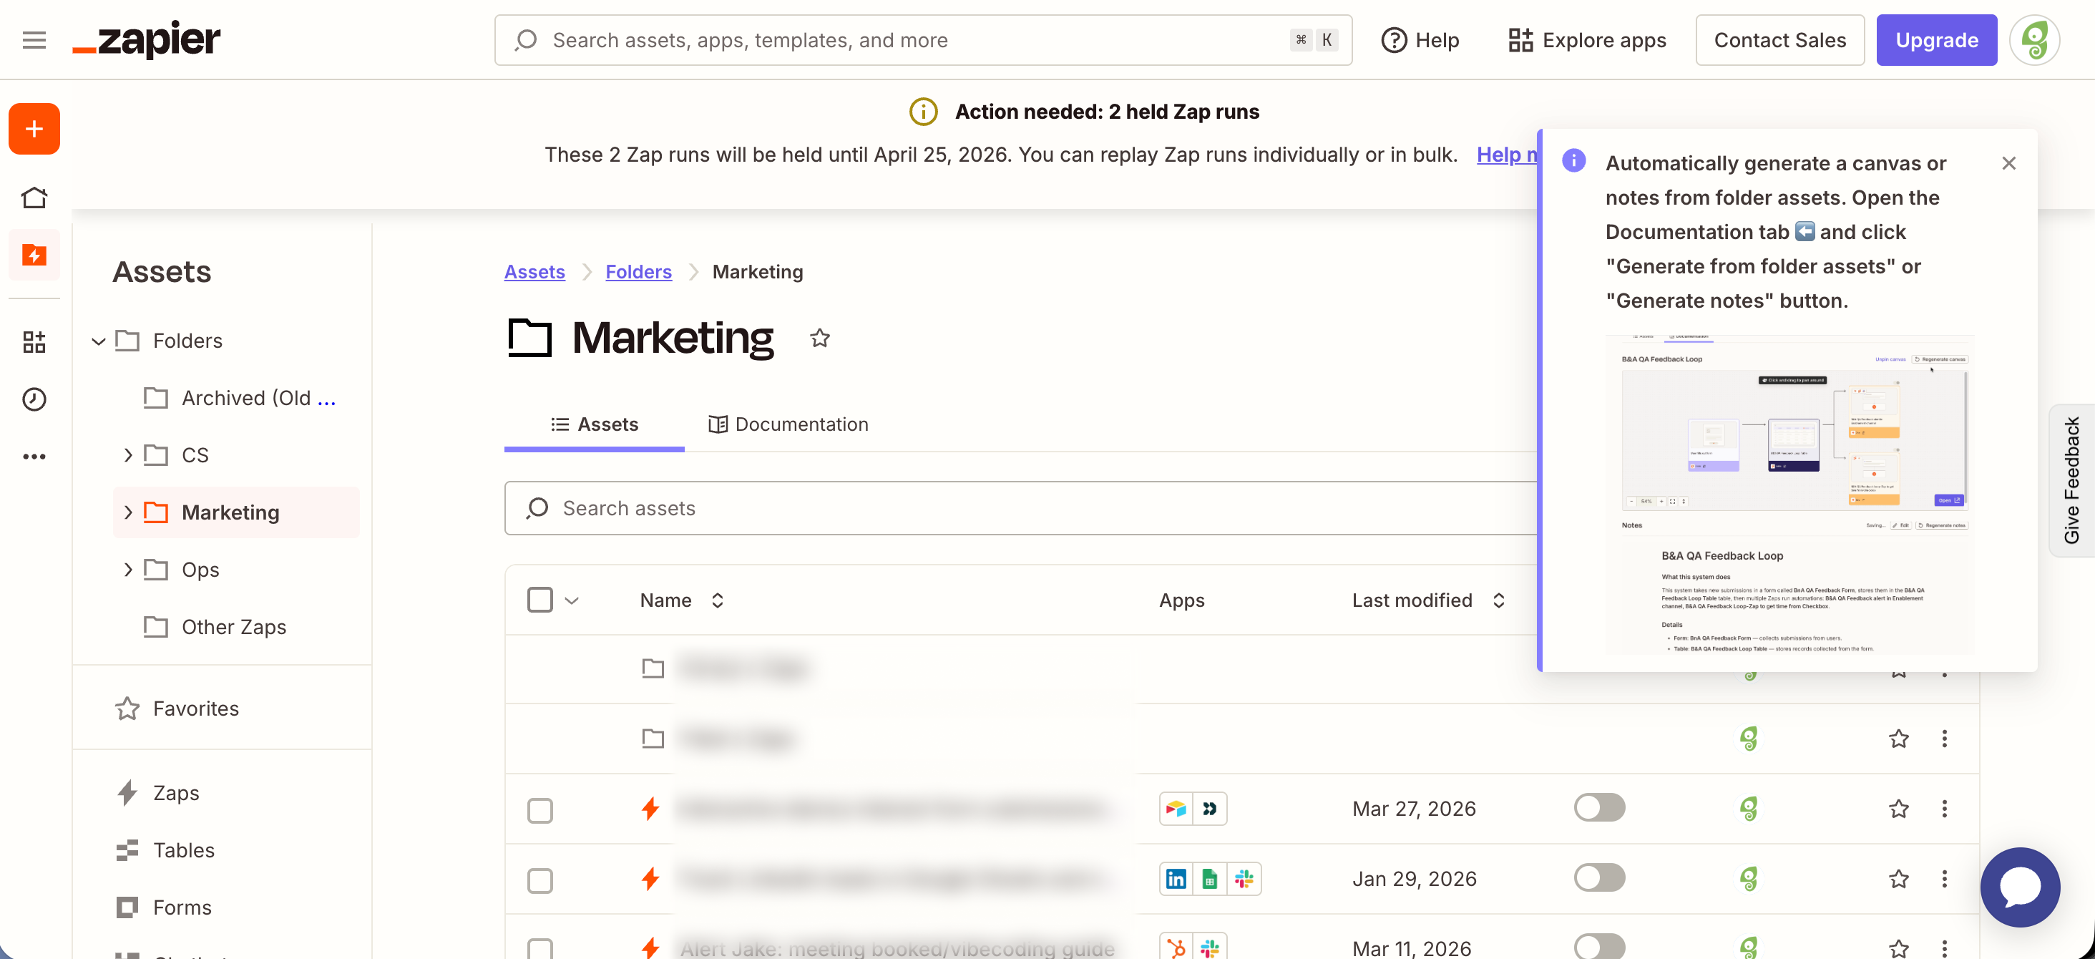Collapse the Folders tree
2095x959 pixels.
(99, 341)
